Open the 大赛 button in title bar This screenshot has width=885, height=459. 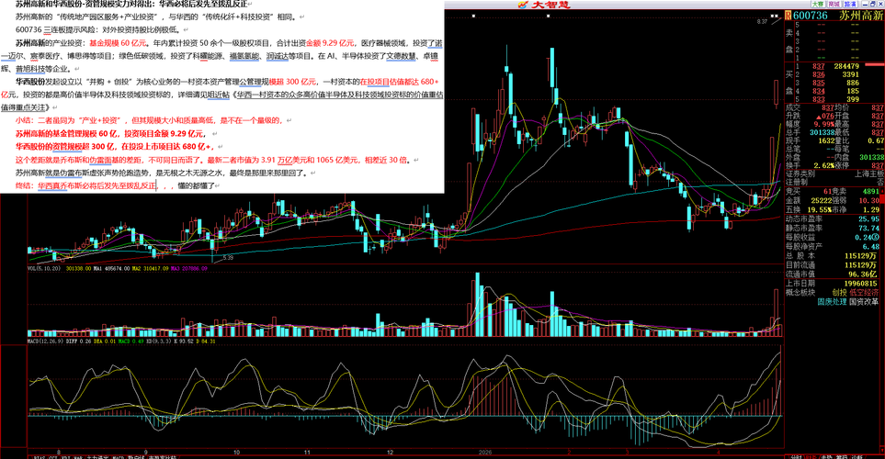click(x=818, y=4)
